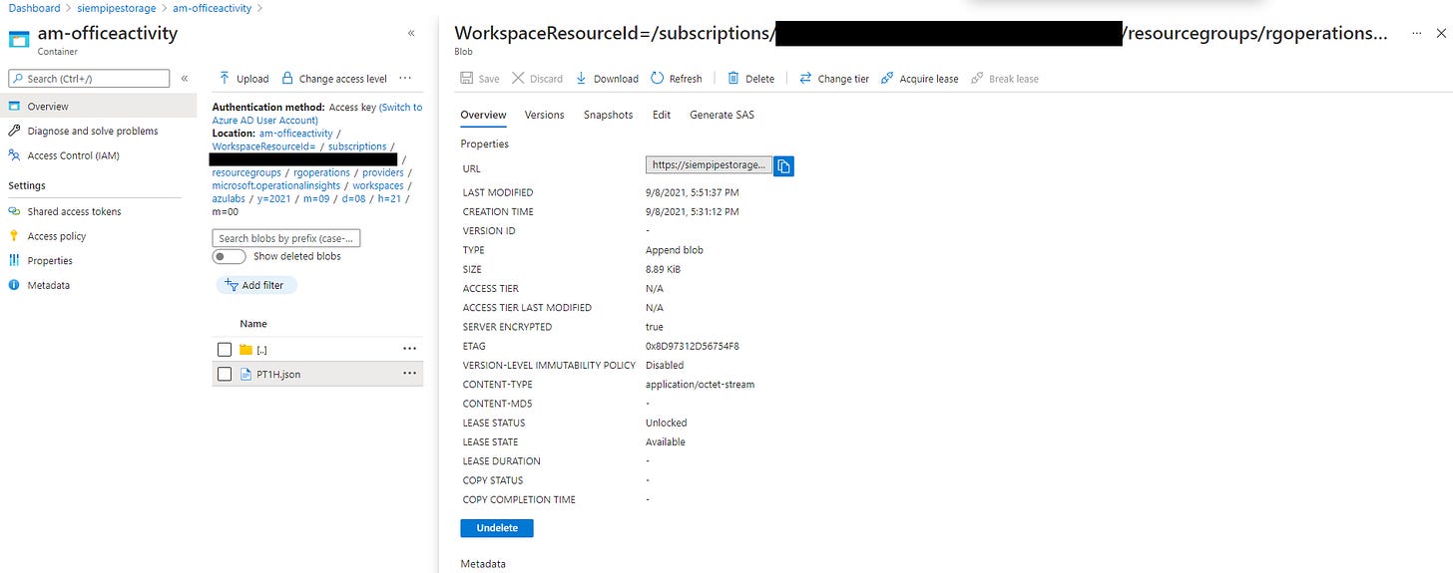
Task: Click the Discard icon in blob toolbar
Action: (518, 78)
